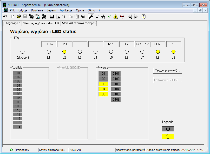Click the gray O1 output indicator
The image size is (210, 154).
[103, 73]
